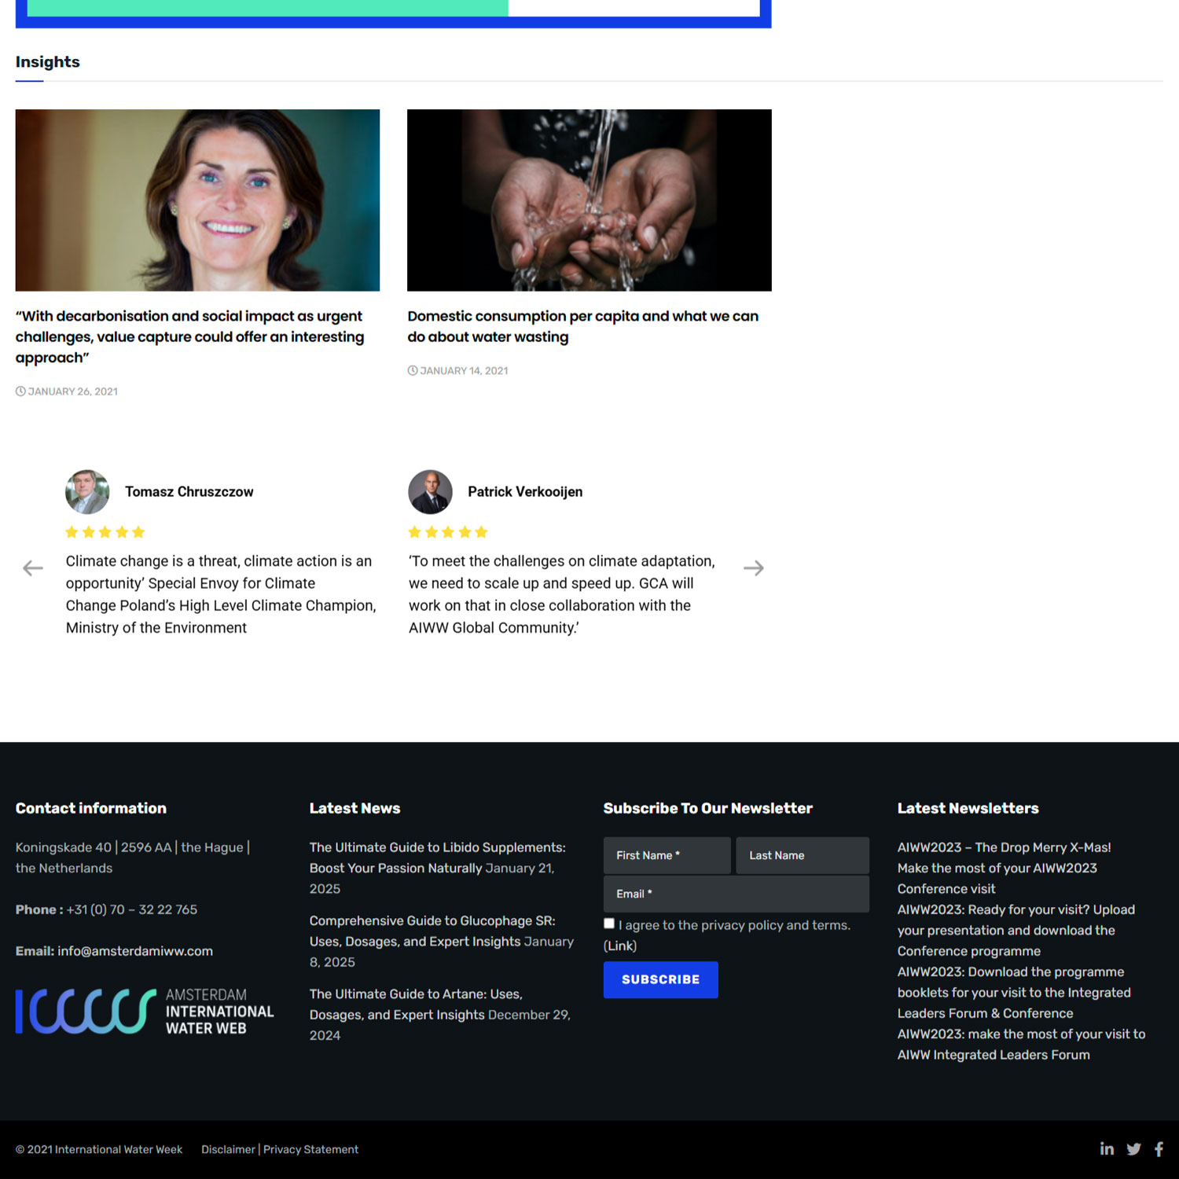Screen dimensions: 1179x1179
Task: Open the Facebook icon in footer
Action: tap(1159, 1149)
